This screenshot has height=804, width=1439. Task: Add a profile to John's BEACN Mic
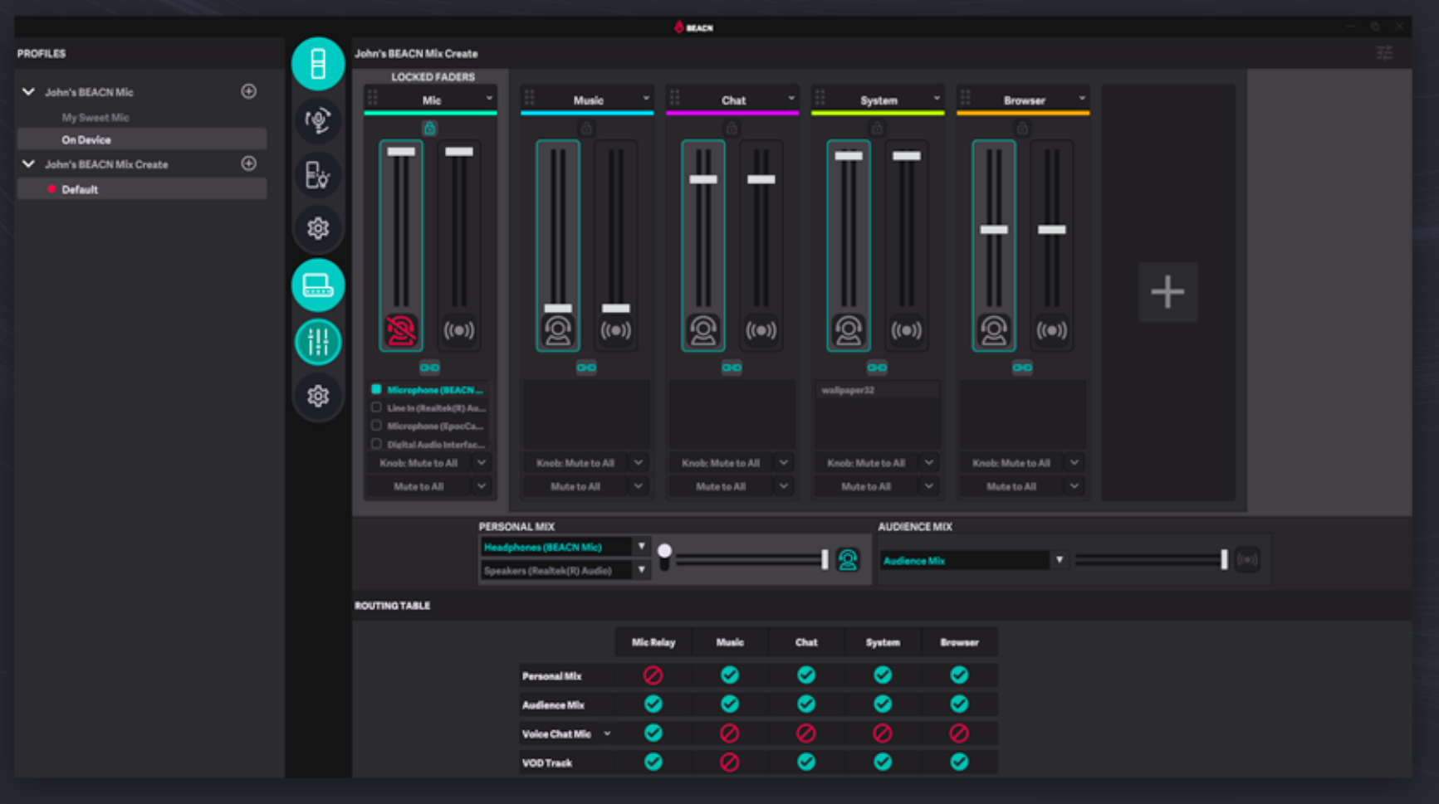248,91
